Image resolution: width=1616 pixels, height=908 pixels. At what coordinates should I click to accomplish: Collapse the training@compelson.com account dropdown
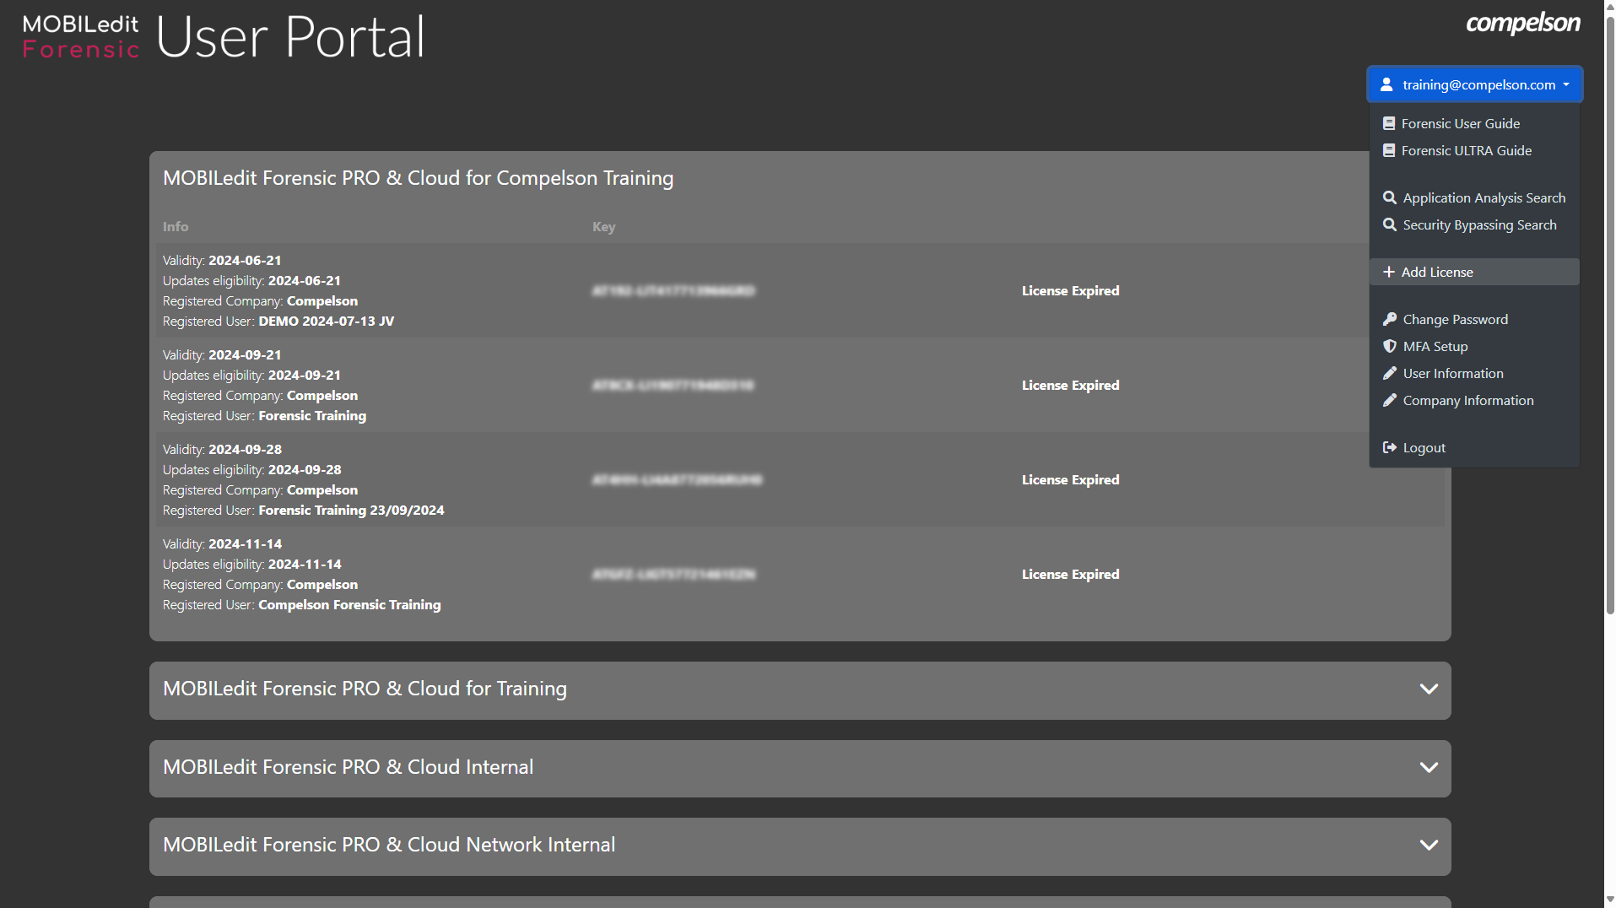click(x=1474, y=84)
